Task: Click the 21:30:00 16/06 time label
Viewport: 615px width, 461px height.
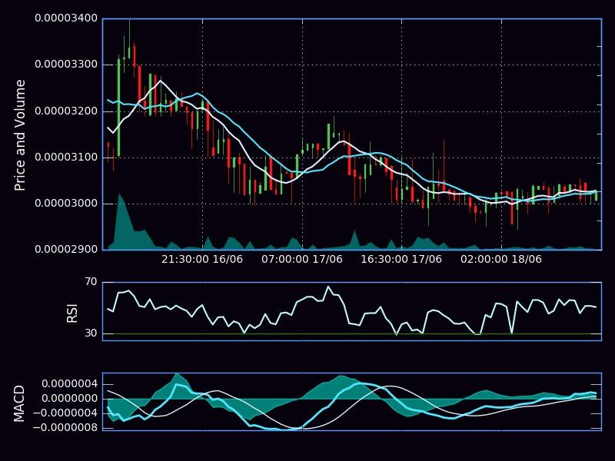Action: tap(202, 259)
